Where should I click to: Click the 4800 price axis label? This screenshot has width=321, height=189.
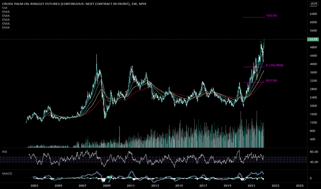point(313,47)
